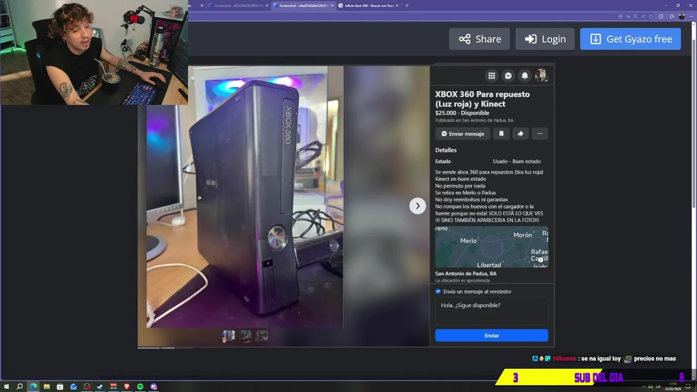Select the third photo thumbnail below image
Viewport: 697px width, 392px height.
point(262,336)
